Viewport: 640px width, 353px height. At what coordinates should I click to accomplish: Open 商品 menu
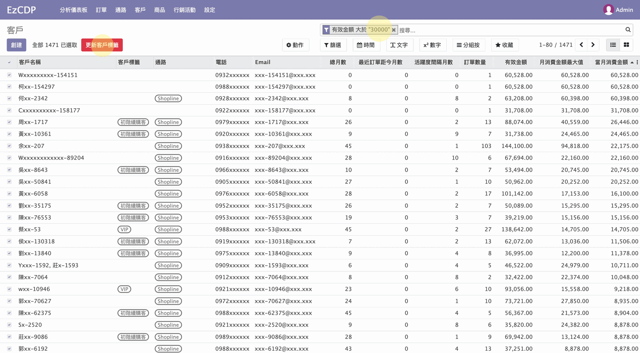pyautogui.click(x=160, y=10)
